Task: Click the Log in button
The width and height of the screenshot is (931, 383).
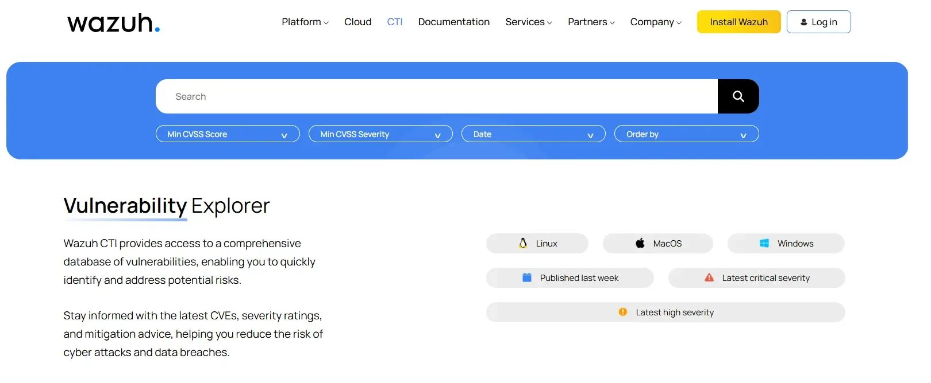Action: pyautogui.click(x=818, y=22)
